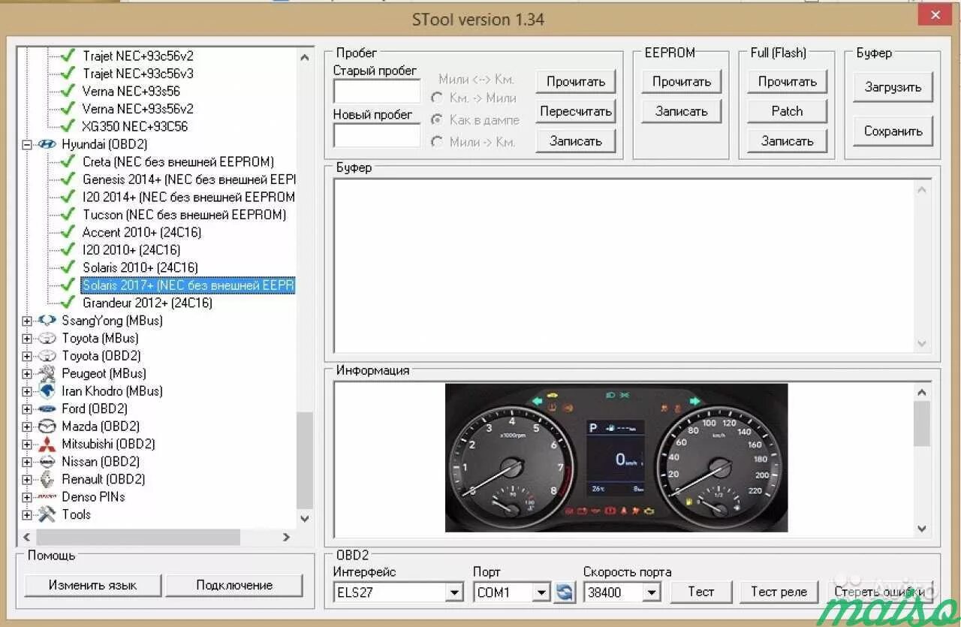Viewport: 961px width, 627px height.
Task: Click the Nissan logo icon
Action: pos(47,462)
